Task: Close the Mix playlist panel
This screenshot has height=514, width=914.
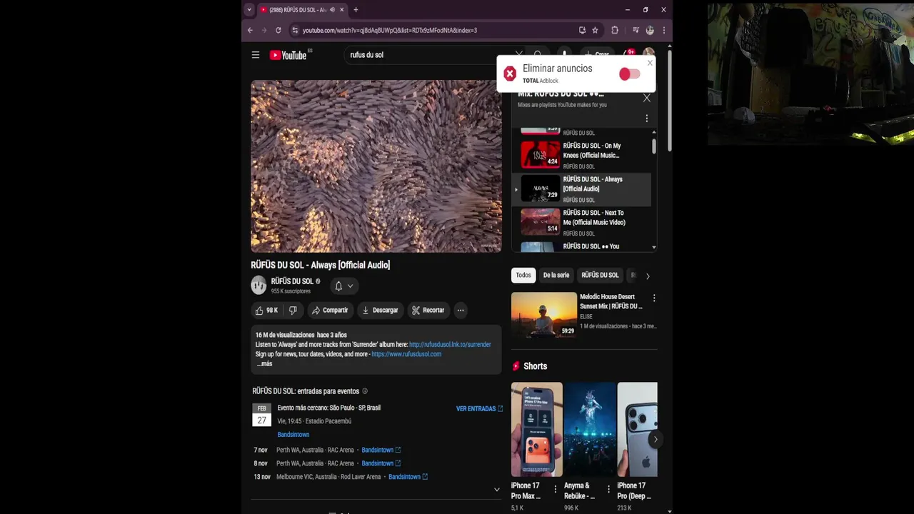Action: [646, 98]
